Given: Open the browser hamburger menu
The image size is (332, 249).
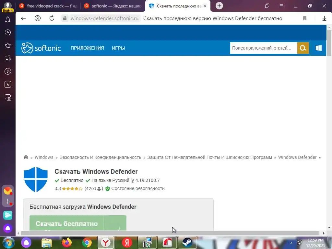Looking at the screenshot, I should pos(281,6).
